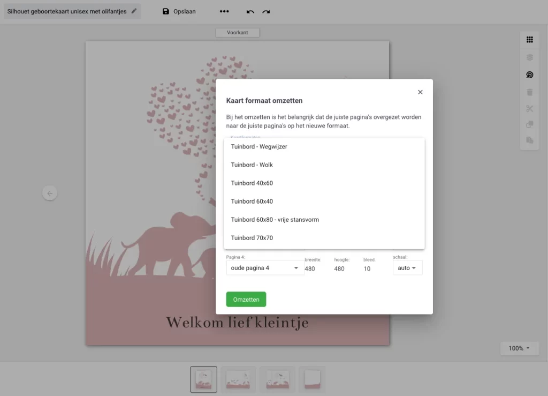Click the trash delete icon
Image resolution: width=548 pixels, height=396 pixels.
(529, 92)
